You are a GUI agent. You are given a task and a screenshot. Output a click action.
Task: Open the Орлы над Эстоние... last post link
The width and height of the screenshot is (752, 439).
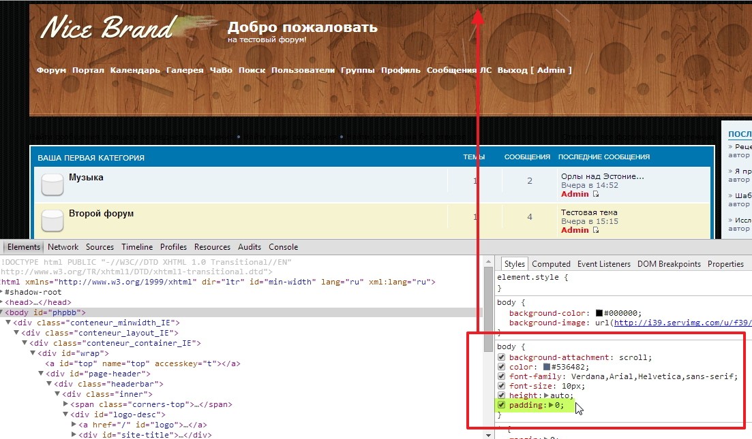click(603, 176)
